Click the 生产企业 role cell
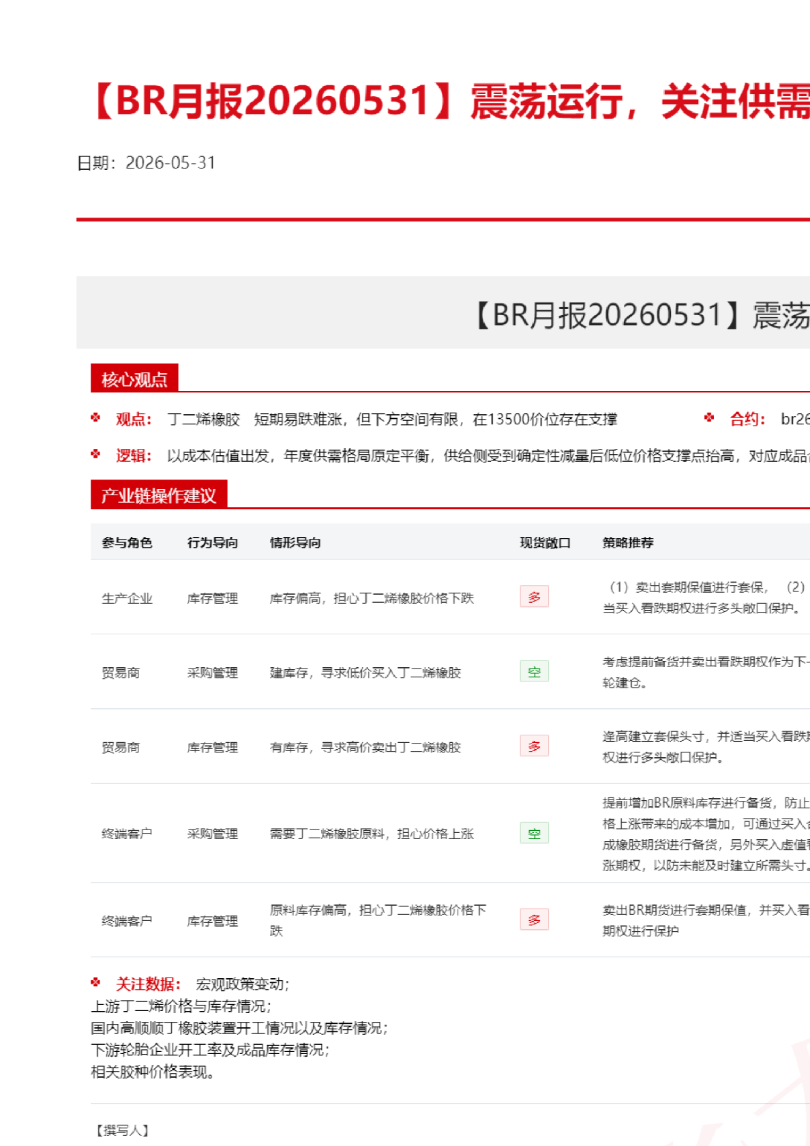Viewport: 810px width, 1146px height. pos(127,598)
